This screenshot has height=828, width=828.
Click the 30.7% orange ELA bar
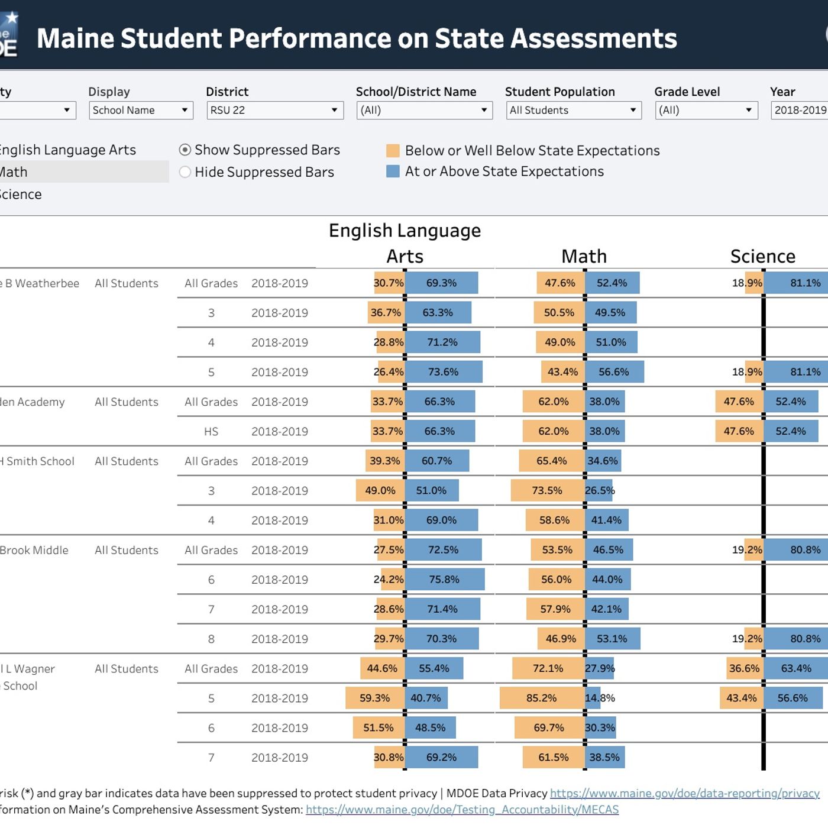coord(389,283)
